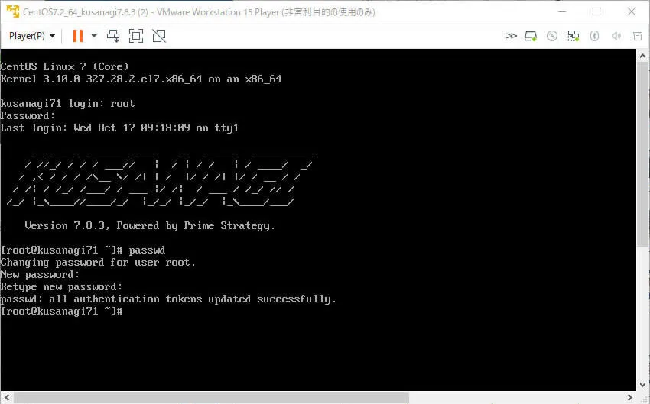Minimize the VMware Player window

pyautogui.click(x=562, y=11)
